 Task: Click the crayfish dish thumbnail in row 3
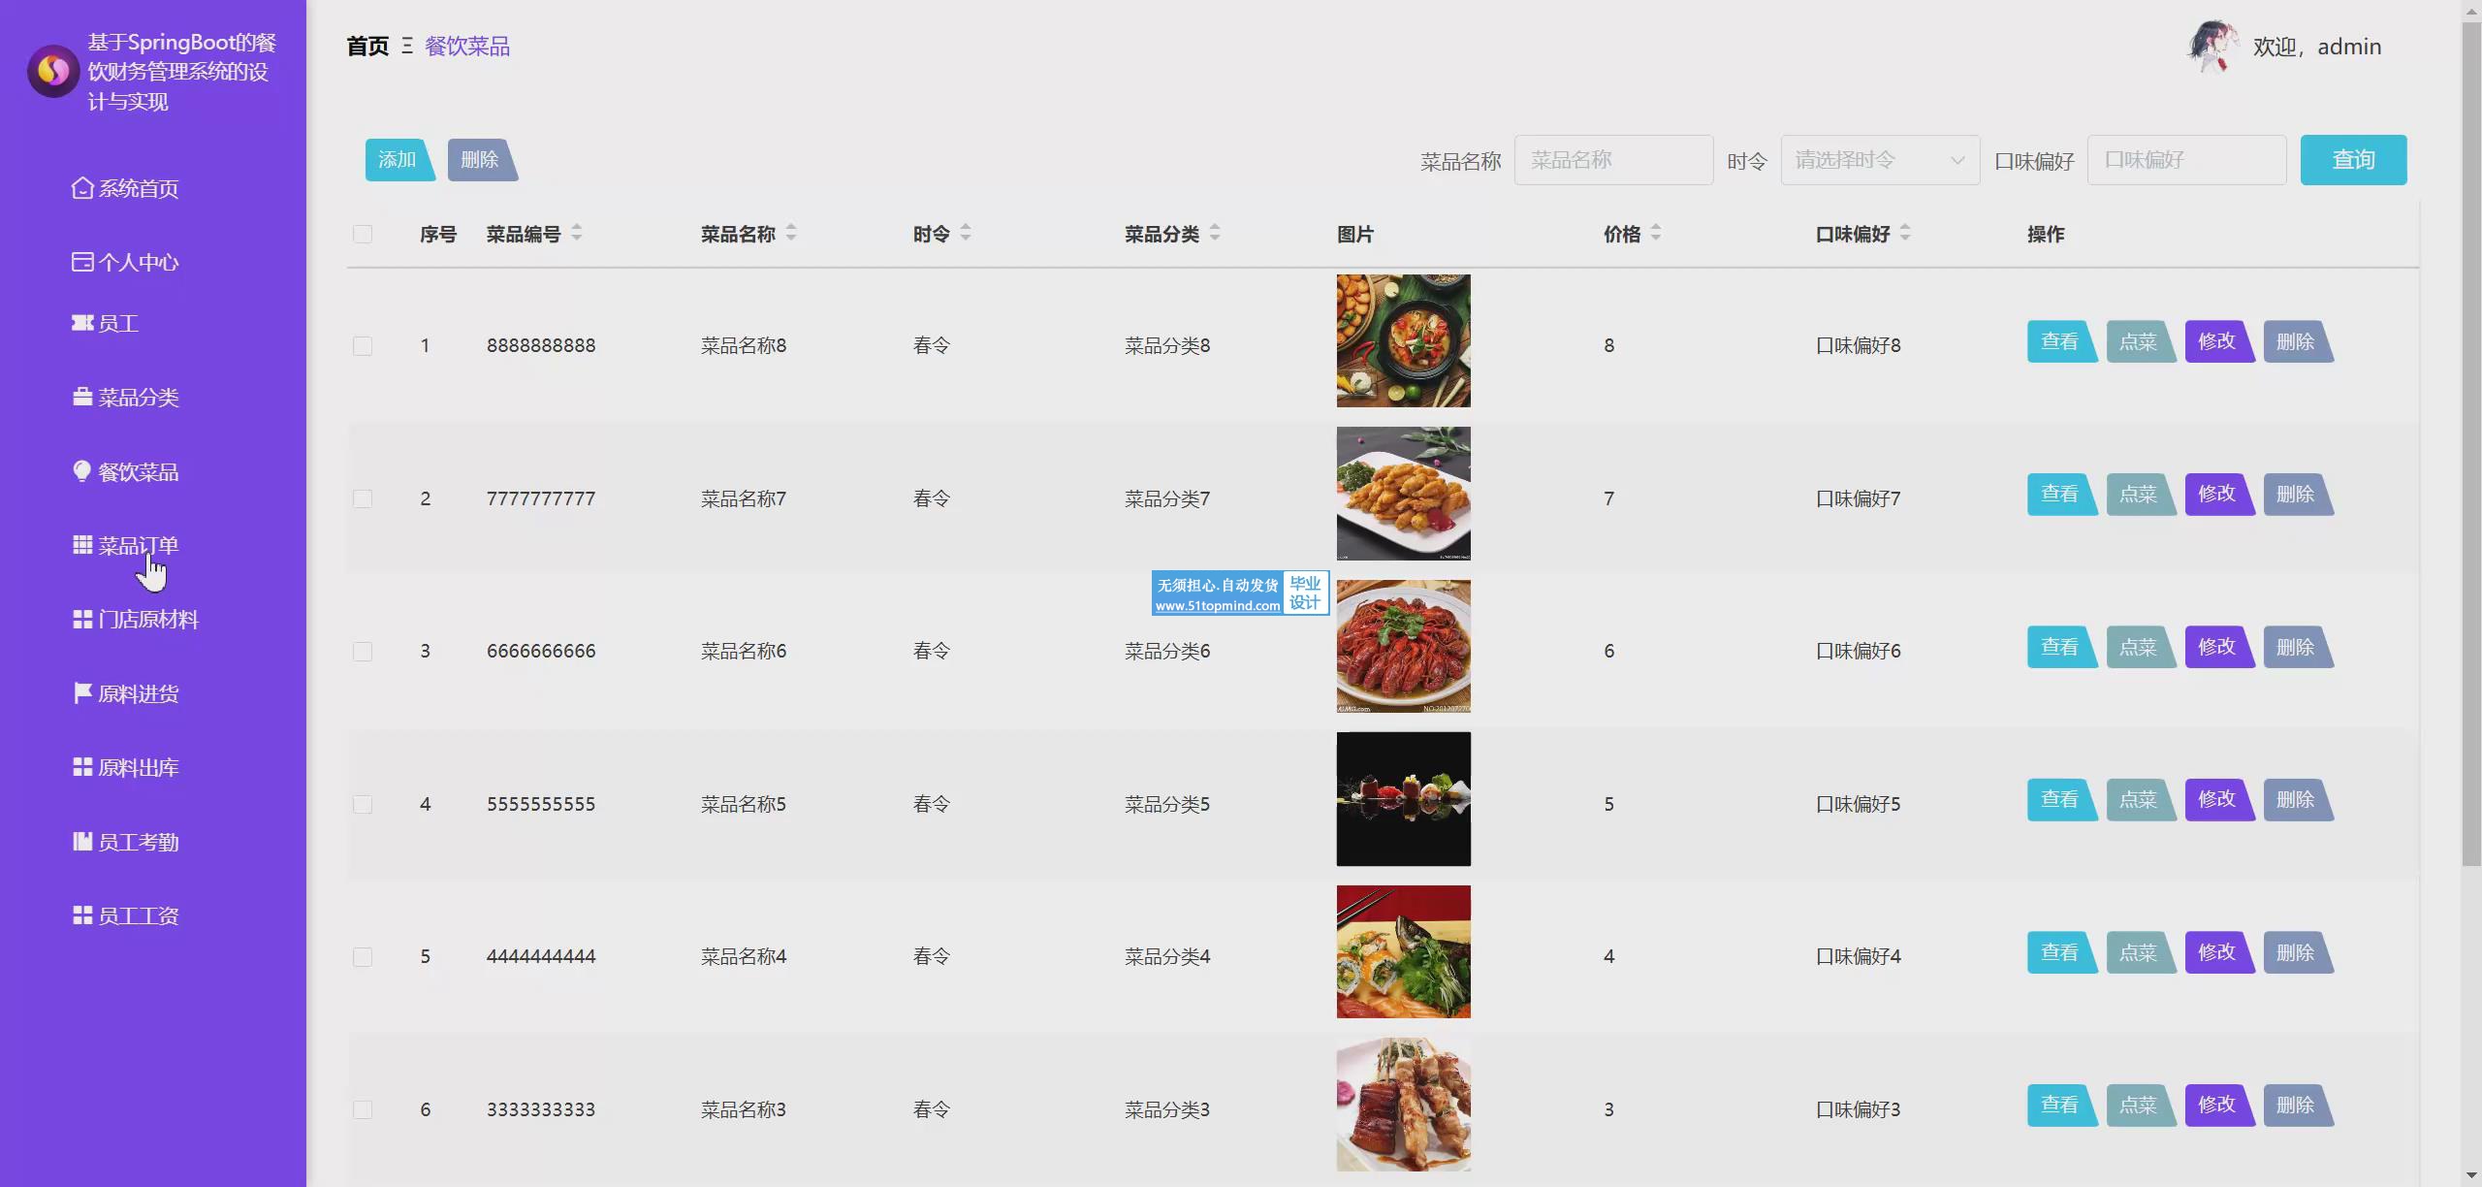tap(1403, 646)
